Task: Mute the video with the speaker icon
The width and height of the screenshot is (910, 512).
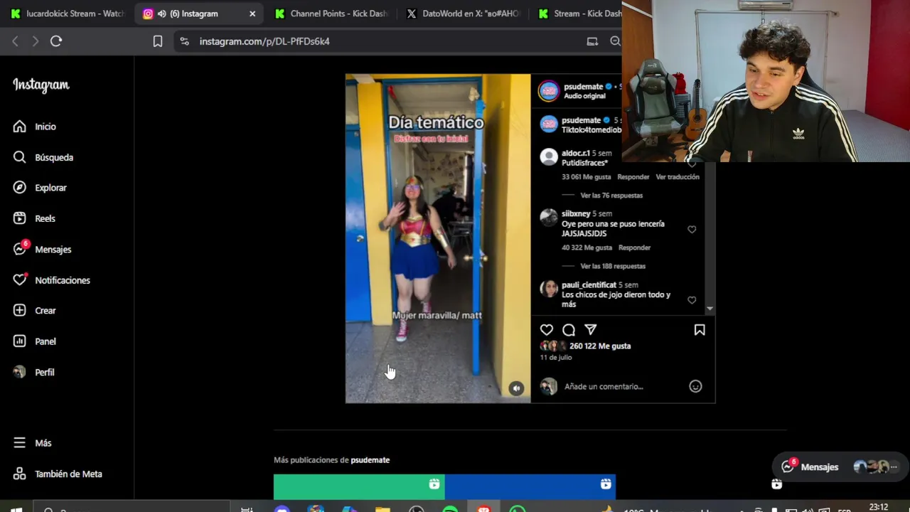Action: pyautogui.click(x=516, y=388)
